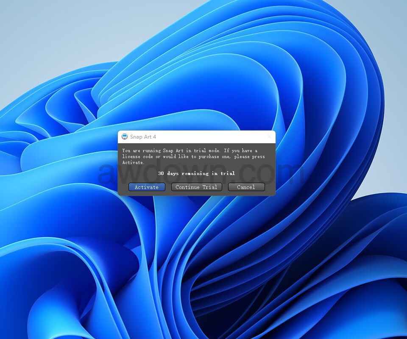
Task: Click the words "license code" in the message
Action: coord(138,156)
